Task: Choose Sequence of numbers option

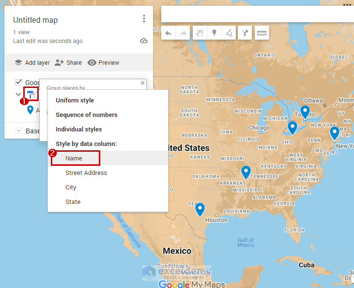Action: (x=86, y=115)
